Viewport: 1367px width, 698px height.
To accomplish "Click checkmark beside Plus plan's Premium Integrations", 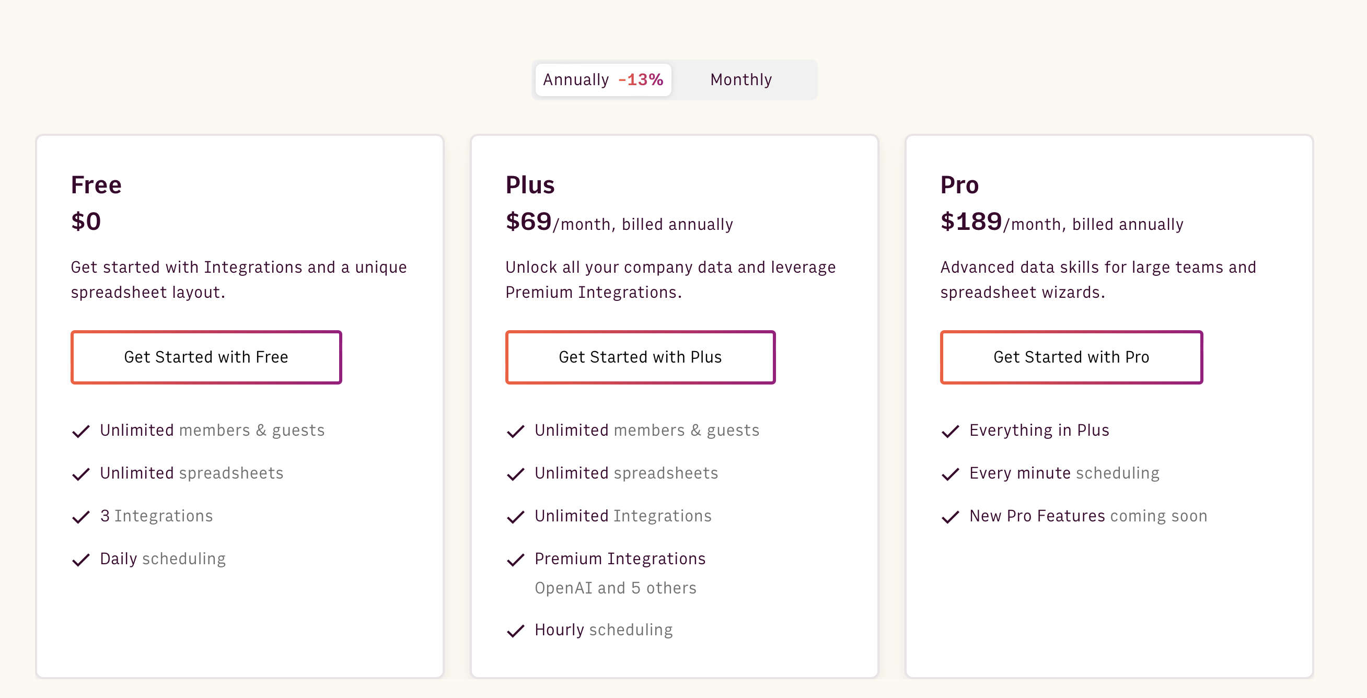I will [x=515, y=560].
